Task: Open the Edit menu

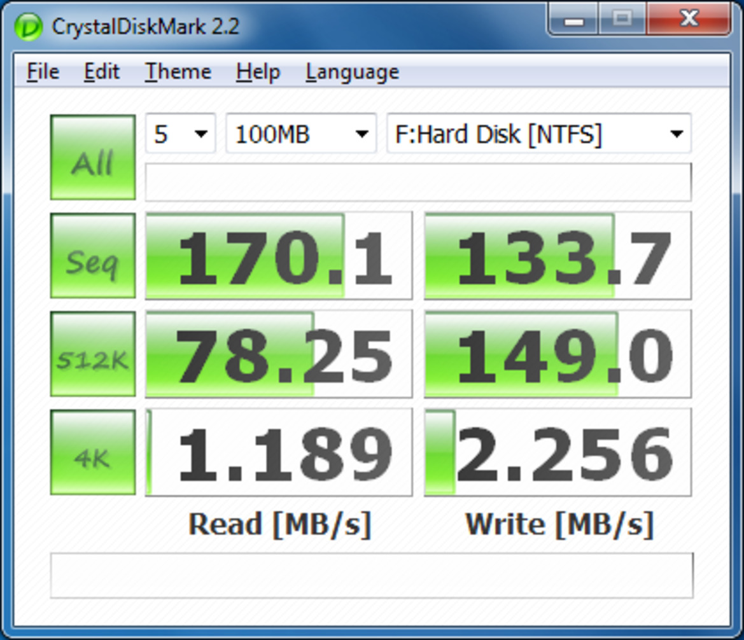Action: (x=102, y=72)
